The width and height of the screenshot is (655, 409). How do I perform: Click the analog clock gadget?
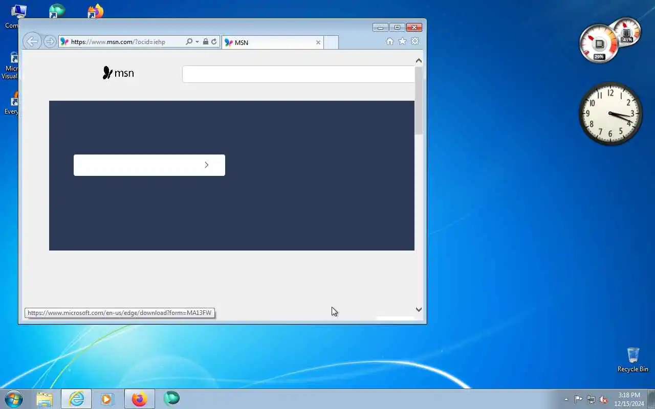pos(610,113)
